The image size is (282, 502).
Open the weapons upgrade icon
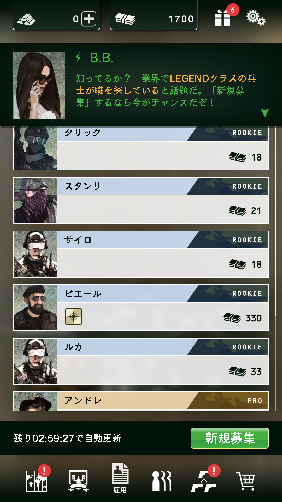click(x=204, y=481)
